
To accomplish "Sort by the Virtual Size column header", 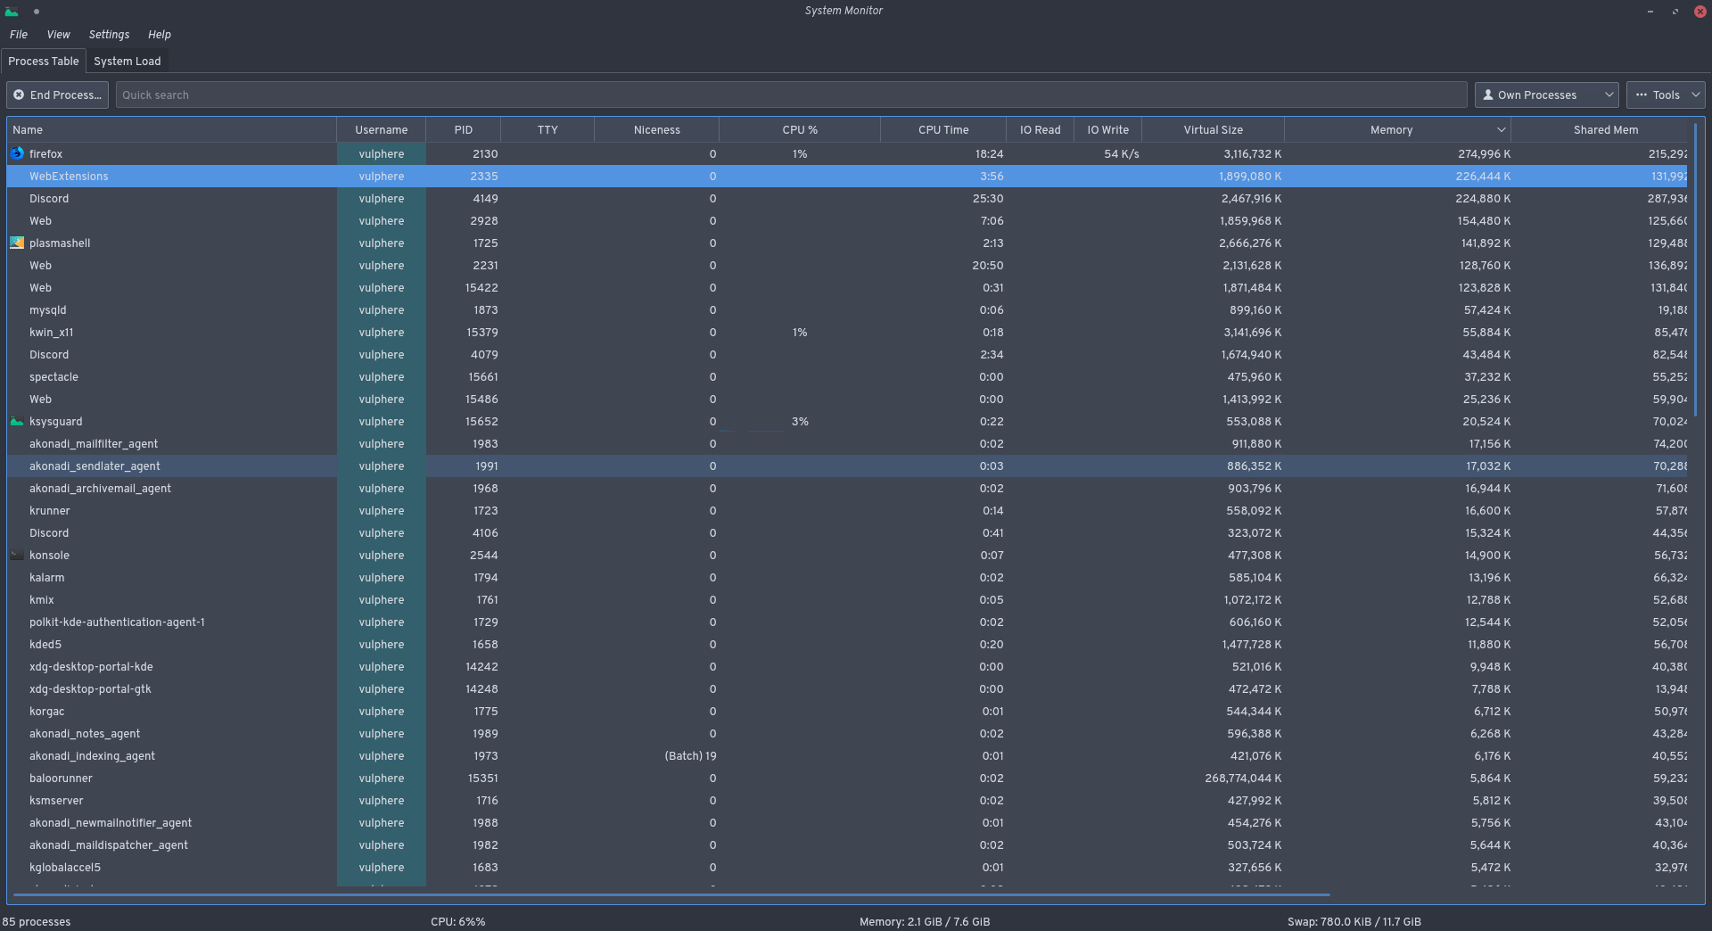I will coord(1213,129).
